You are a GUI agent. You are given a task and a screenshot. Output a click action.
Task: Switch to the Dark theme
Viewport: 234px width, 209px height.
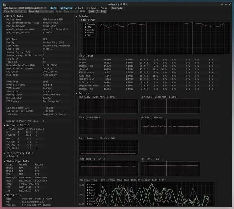click(79, 8)
